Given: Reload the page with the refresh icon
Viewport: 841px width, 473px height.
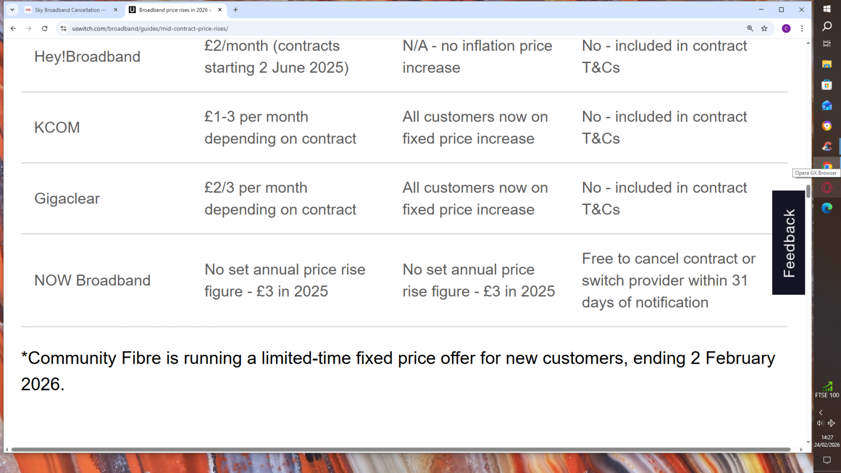Looking at the screenshot, I should 45,28.
